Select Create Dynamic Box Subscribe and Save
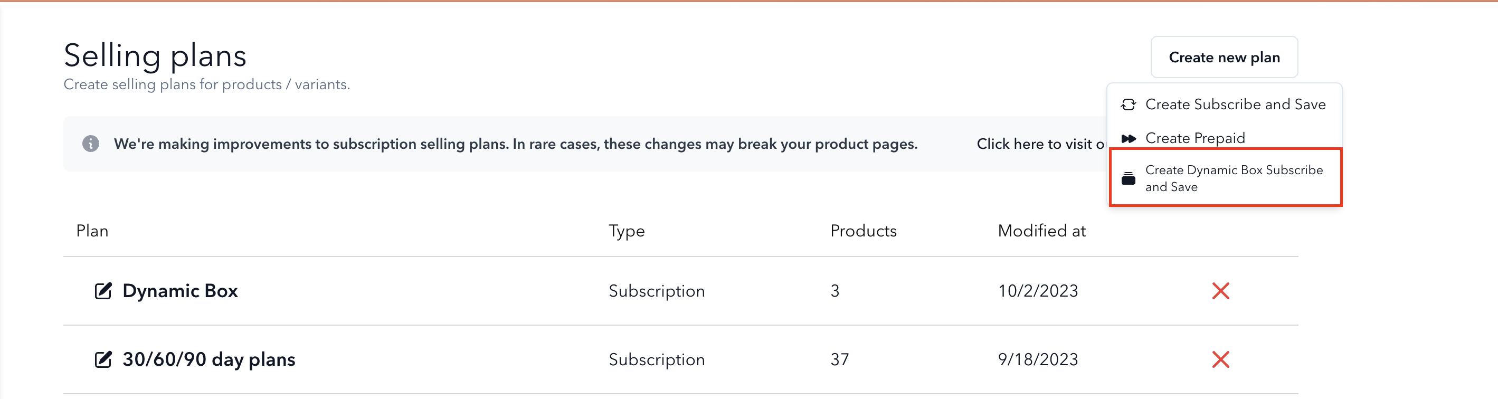The image size is (1498, 399). [x=1225, y=178]
